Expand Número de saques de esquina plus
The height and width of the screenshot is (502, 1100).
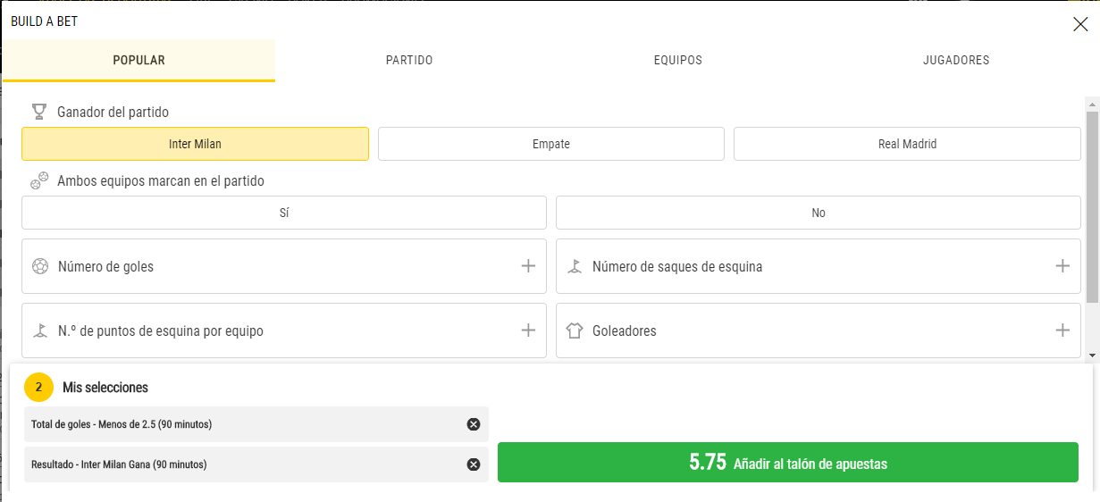tap(1062, 266)
